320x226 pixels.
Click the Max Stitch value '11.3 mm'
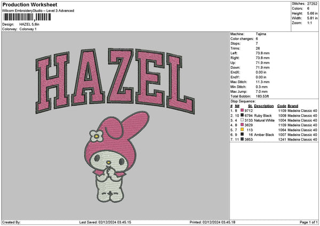click(262, 82)
